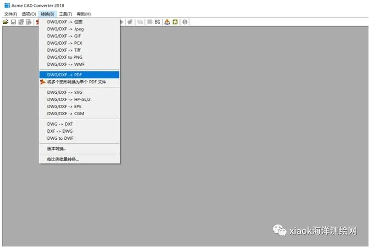Open the 文件(F) menu
This screenshot has height=247, width=369.
tap(10, 14)
